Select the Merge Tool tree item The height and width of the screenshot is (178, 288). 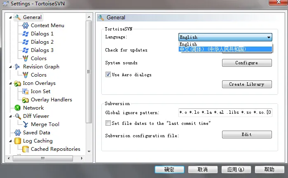click(x=45, y=124)
